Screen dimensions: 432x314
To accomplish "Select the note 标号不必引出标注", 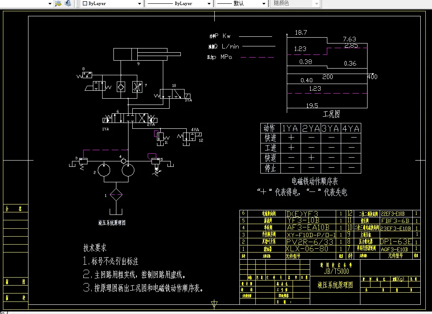I will (x=111, y=261).
